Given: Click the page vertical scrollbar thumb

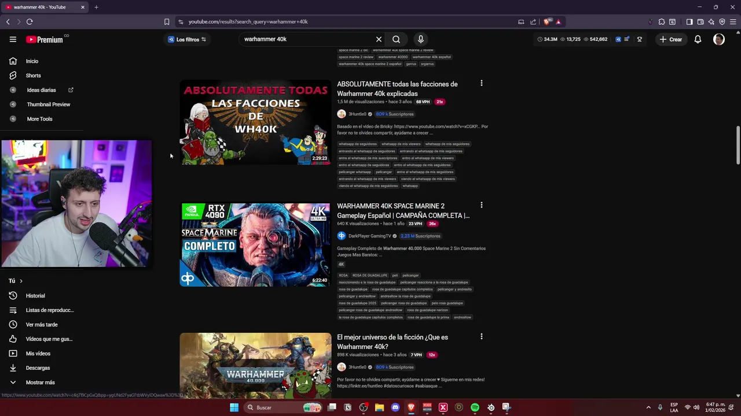Looking at the screenshot, I should point(738,145).
